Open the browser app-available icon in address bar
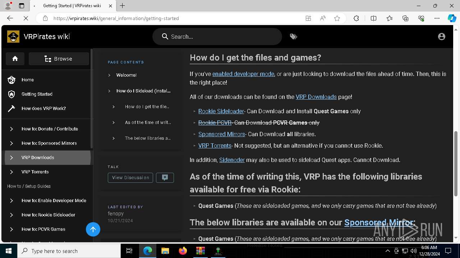Viewport: 460px width, 258px height. click(308, 18)
